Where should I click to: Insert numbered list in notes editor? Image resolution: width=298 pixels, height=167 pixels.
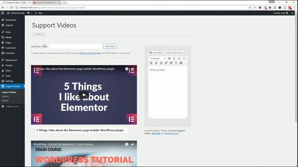(184, 58)
